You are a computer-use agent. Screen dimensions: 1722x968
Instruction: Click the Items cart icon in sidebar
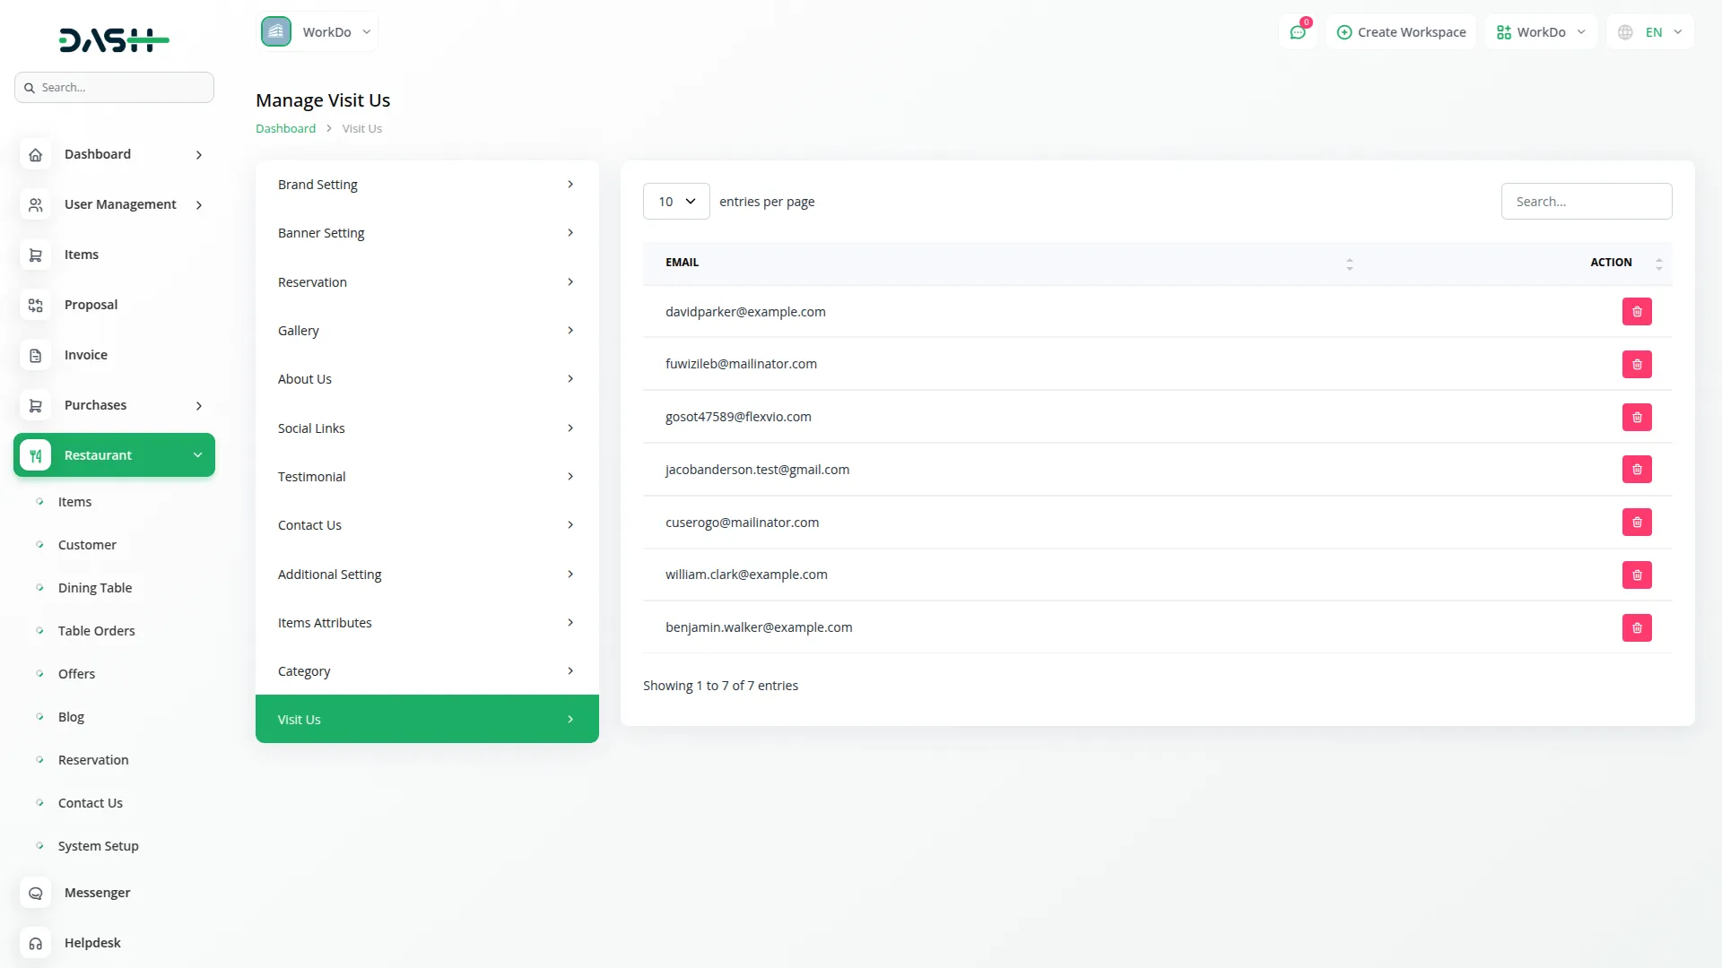pyautogui.click(x=35, y=255)
